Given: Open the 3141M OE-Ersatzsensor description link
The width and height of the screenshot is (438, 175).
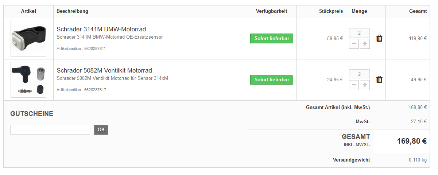Looking at the screenshot, I should (x=110, y=37).
